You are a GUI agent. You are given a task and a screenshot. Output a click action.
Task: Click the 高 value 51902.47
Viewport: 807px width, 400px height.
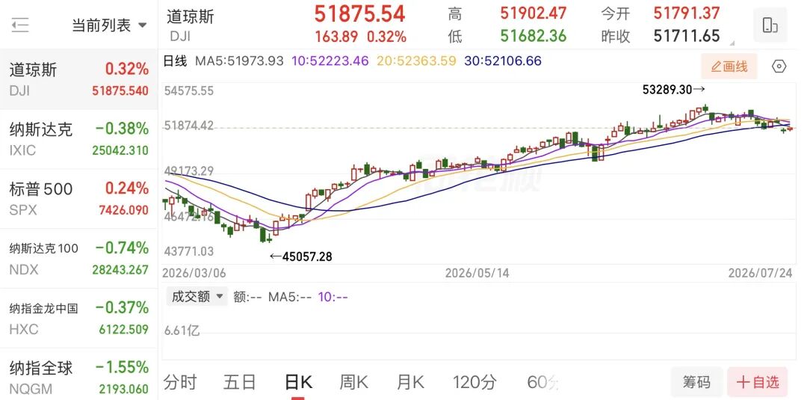click(x=534, y=13)
